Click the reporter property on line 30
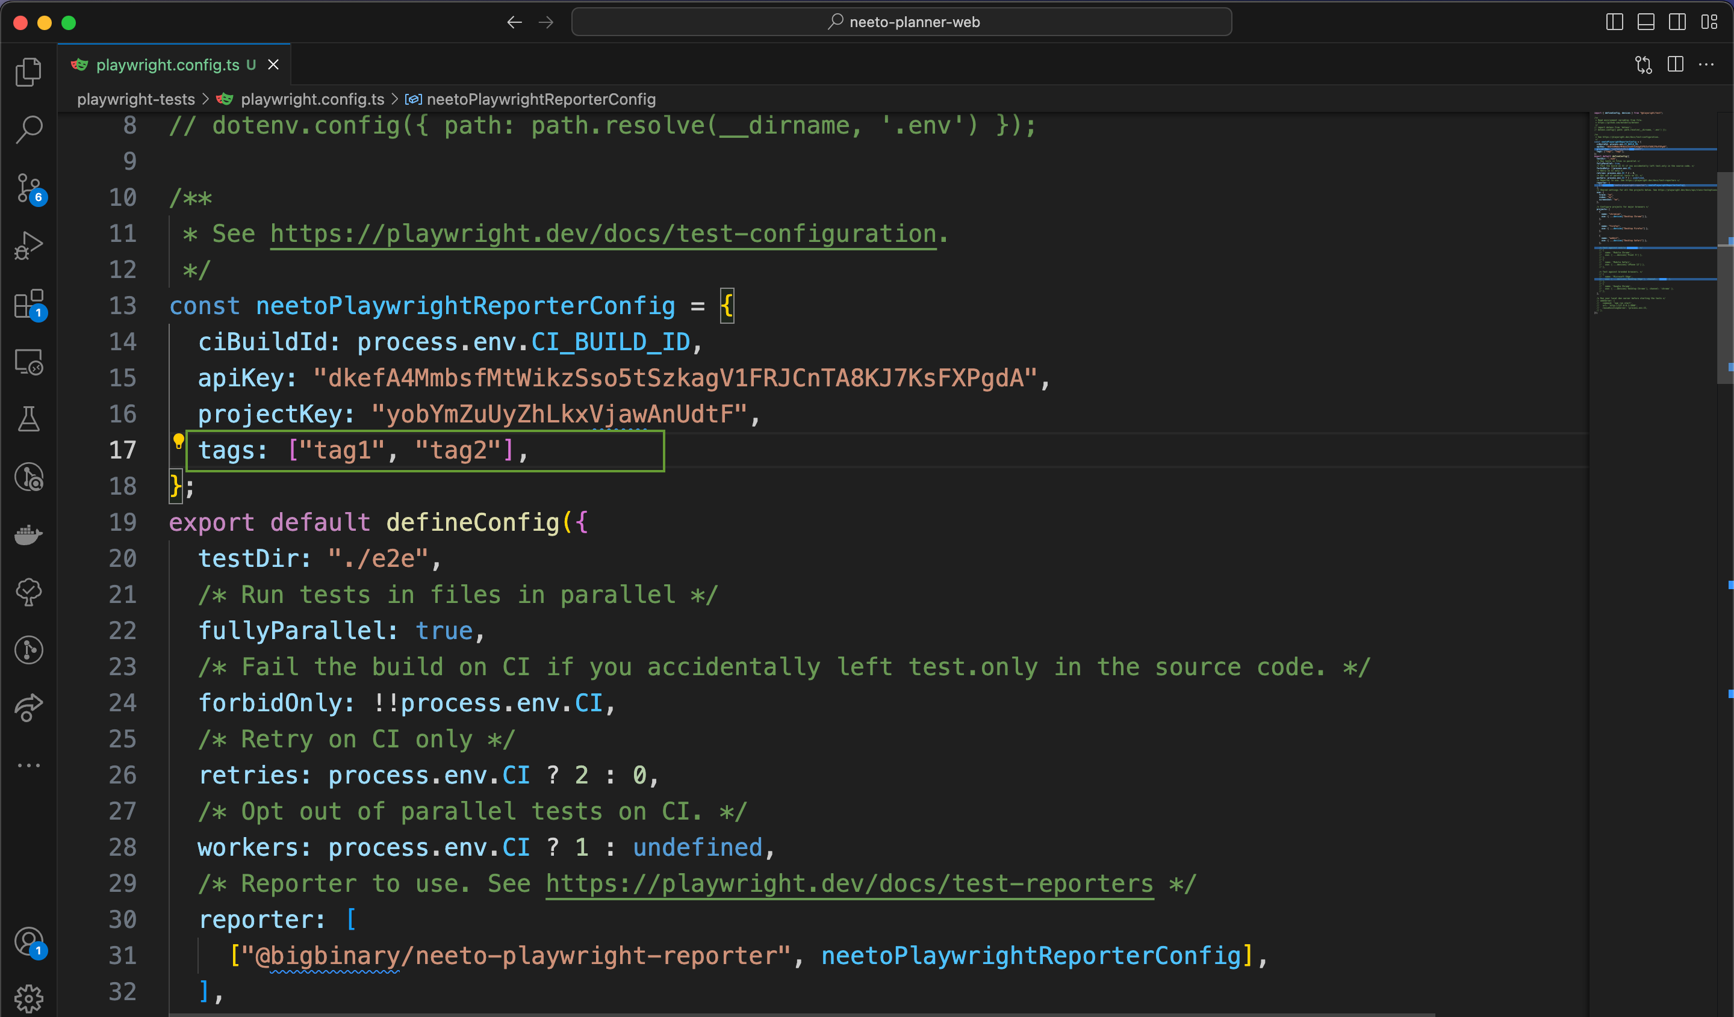 pyautogui.click(x=255, y=920)
